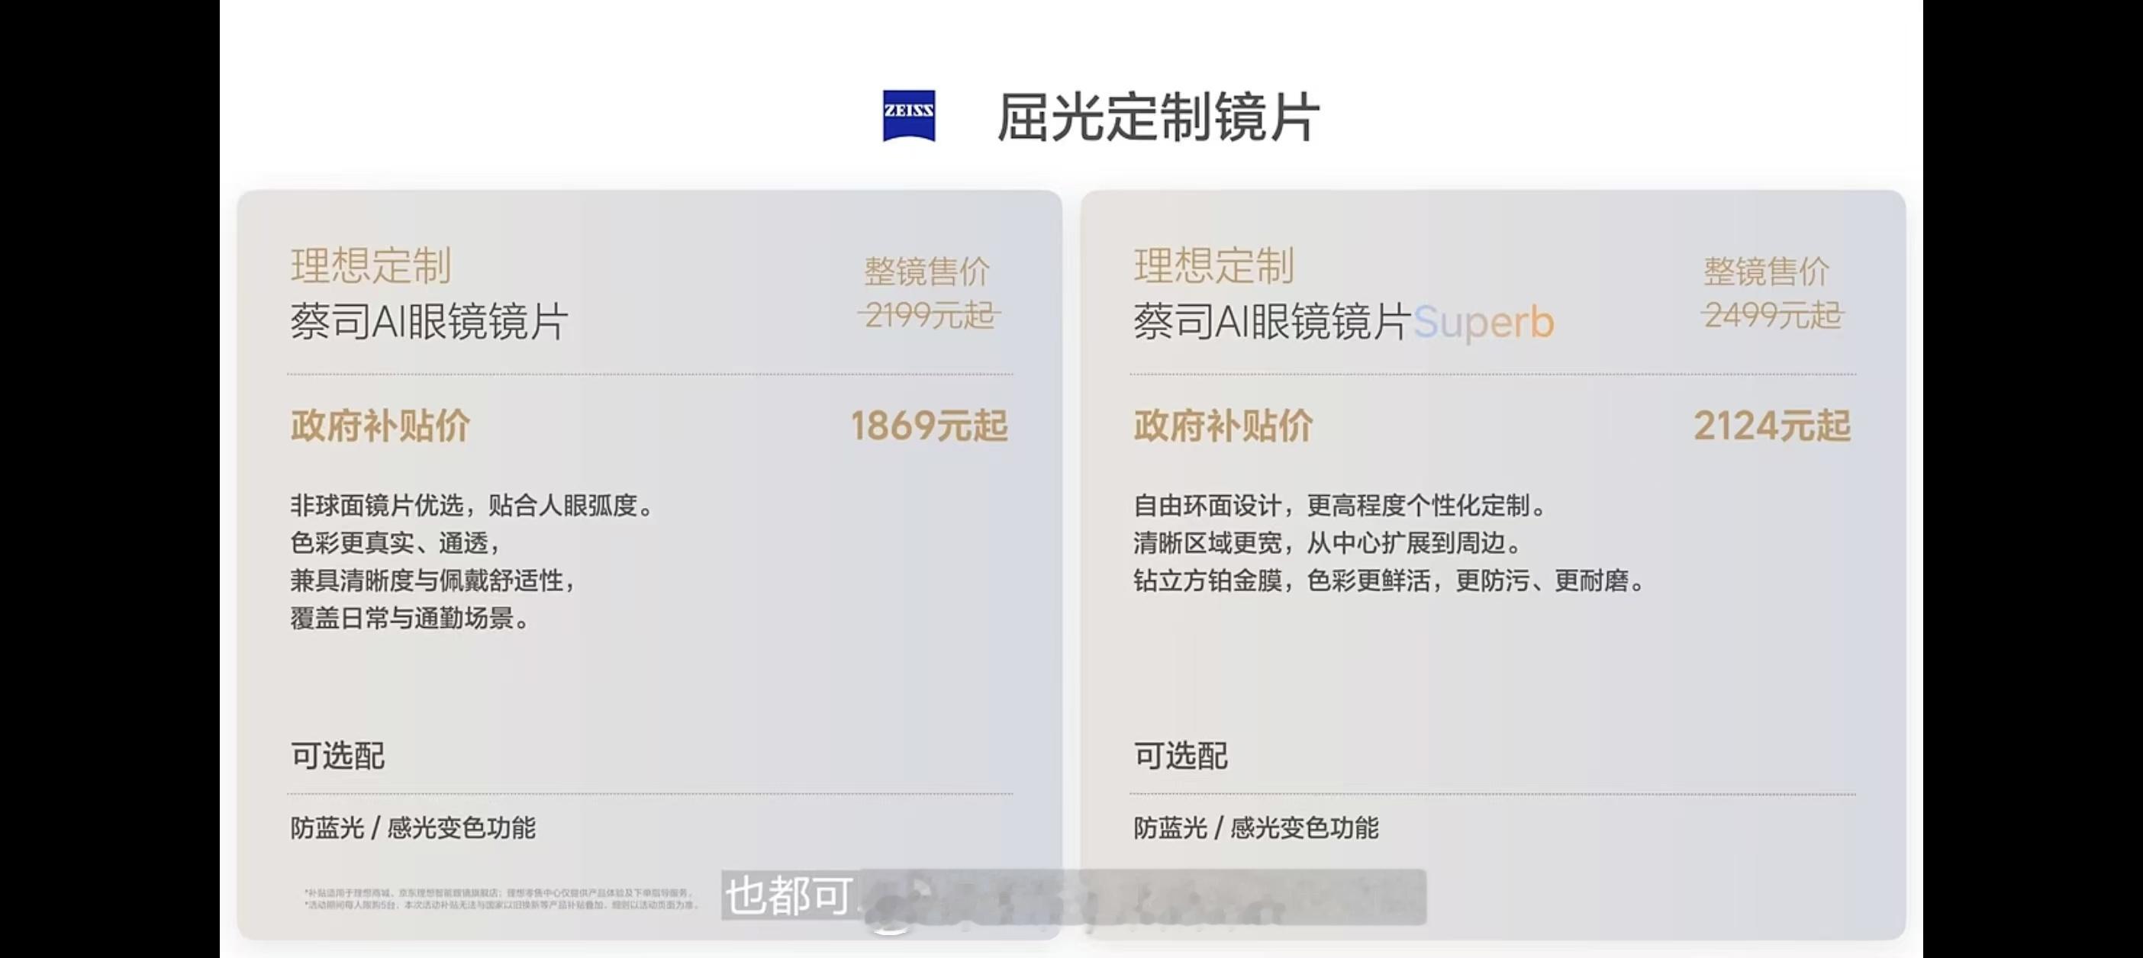The image size is (2143, 958).
Task: Click the 也都可 subtitle caption
Action: pyautogui.click(x=788, y=895)
